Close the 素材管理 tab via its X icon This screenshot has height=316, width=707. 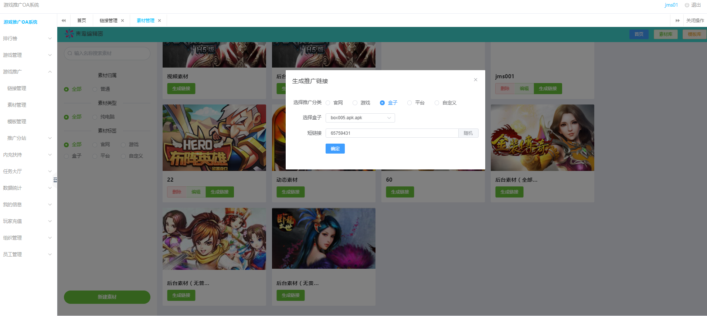pyautogui.click(x=159, y=21)
